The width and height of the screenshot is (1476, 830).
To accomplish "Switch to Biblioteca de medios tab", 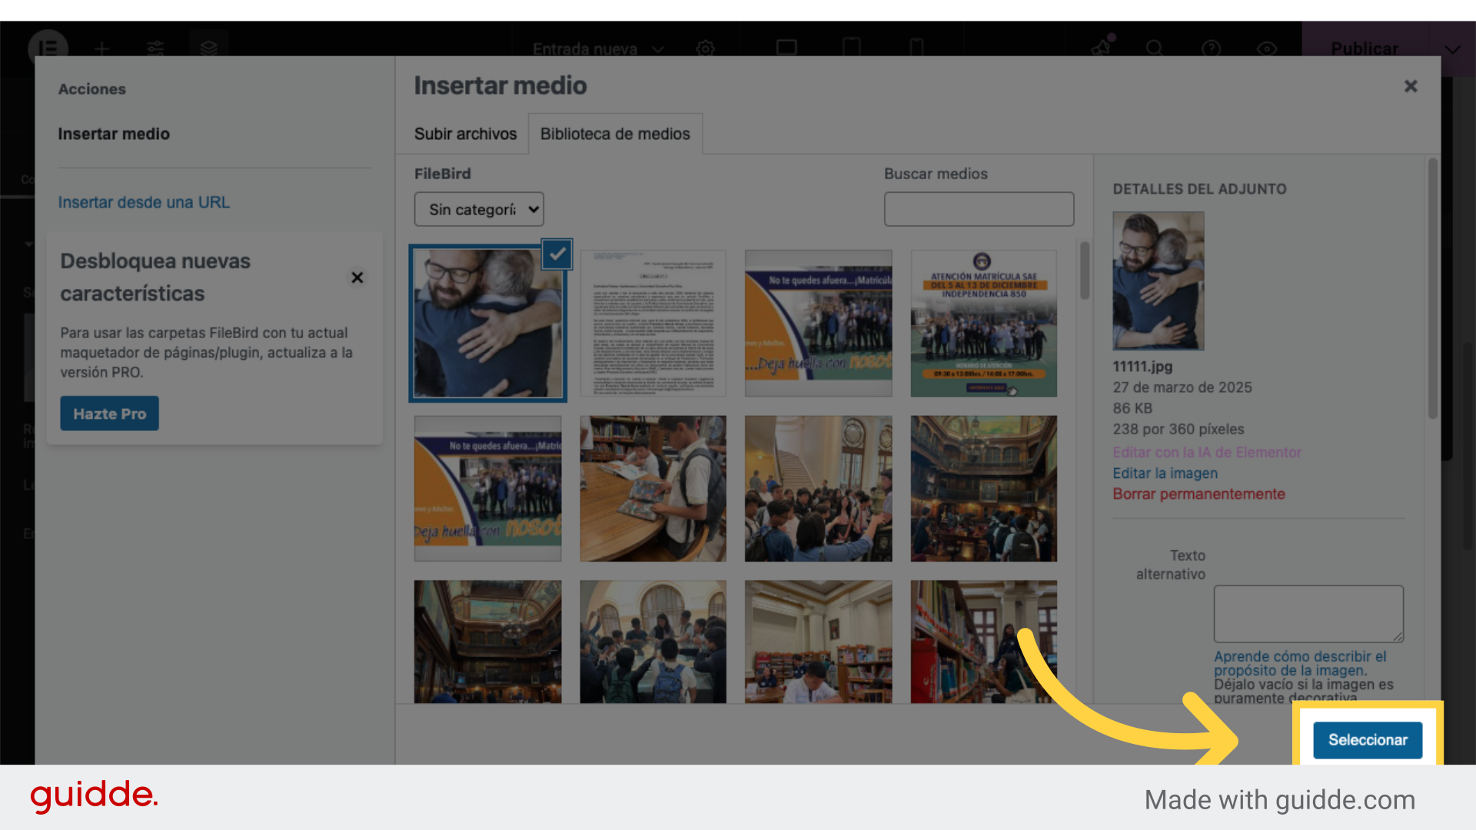I will pos(615,134).
